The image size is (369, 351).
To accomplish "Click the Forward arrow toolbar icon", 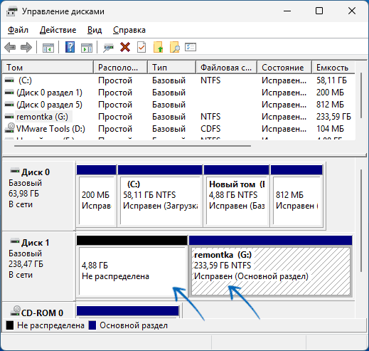I will [x=26, y=47].
